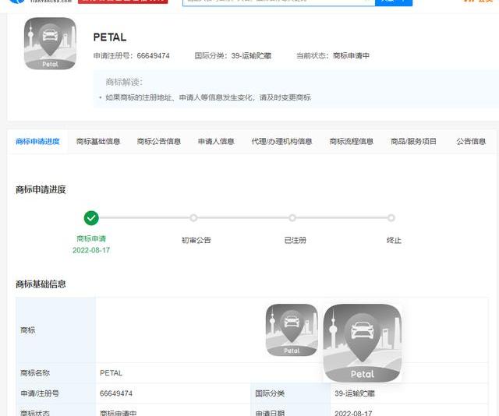Image resolution: width=499 pixels, height=416 pixels.
Task: Click the green date 2022-08-17 under 商标申请
Action: 91,250
